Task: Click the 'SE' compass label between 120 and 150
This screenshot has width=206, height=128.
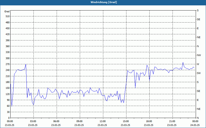Action: coord(199,91)
